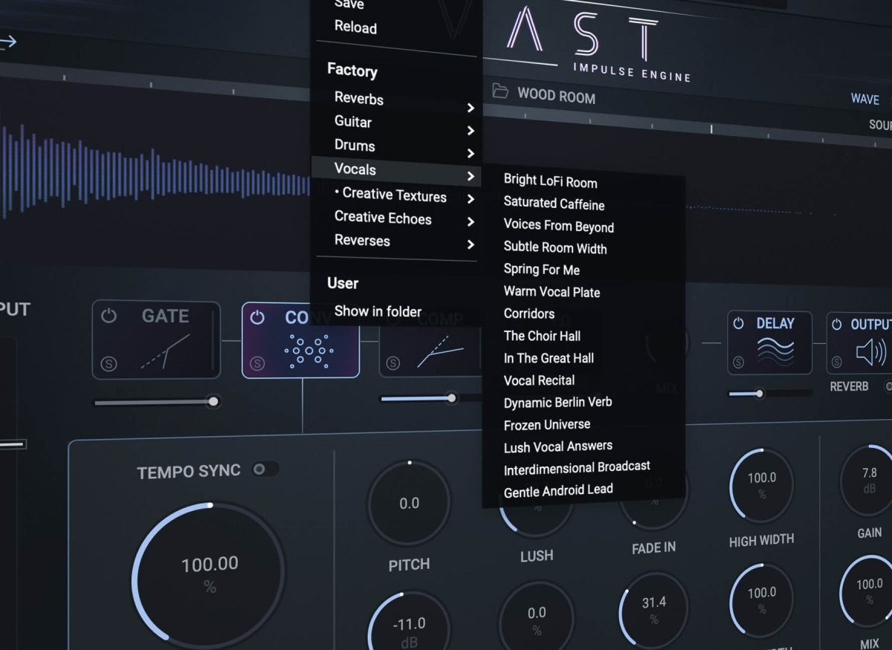Load the Saturated Caffeine preset
Screen dimensions: 892x650
[554, 204]
